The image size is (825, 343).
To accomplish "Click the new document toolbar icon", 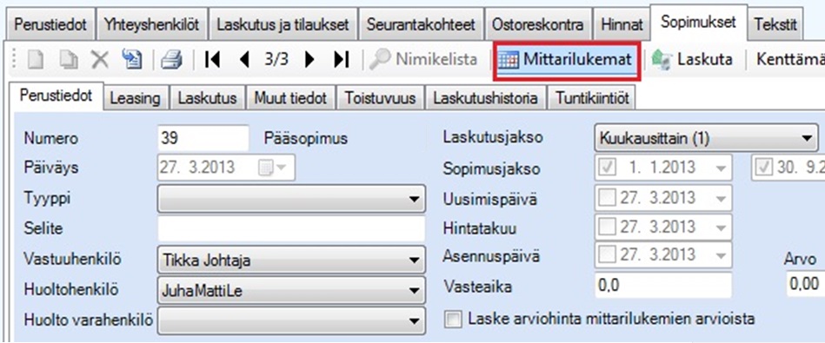I will pyautogui.click(x=35, y=59).
